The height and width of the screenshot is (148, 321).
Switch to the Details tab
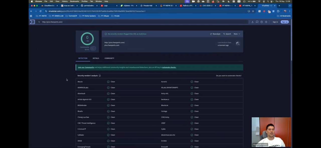[96, 58]
